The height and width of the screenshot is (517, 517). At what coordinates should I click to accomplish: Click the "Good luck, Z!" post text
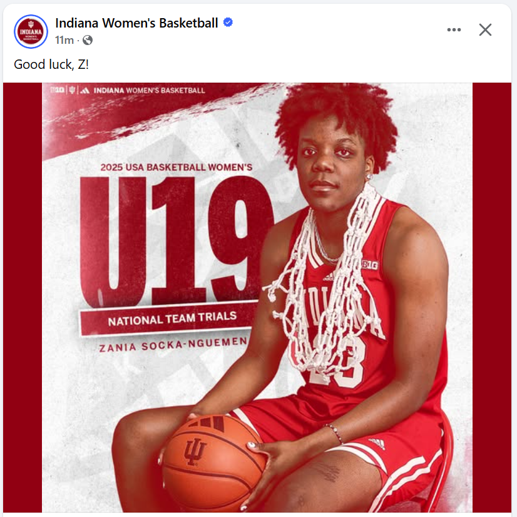[x=51, y=64]
